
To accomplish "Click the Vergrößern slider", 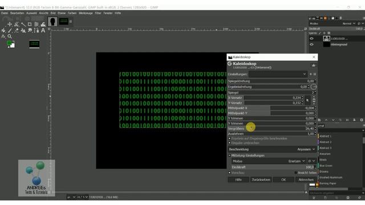I will pos(272,129).
